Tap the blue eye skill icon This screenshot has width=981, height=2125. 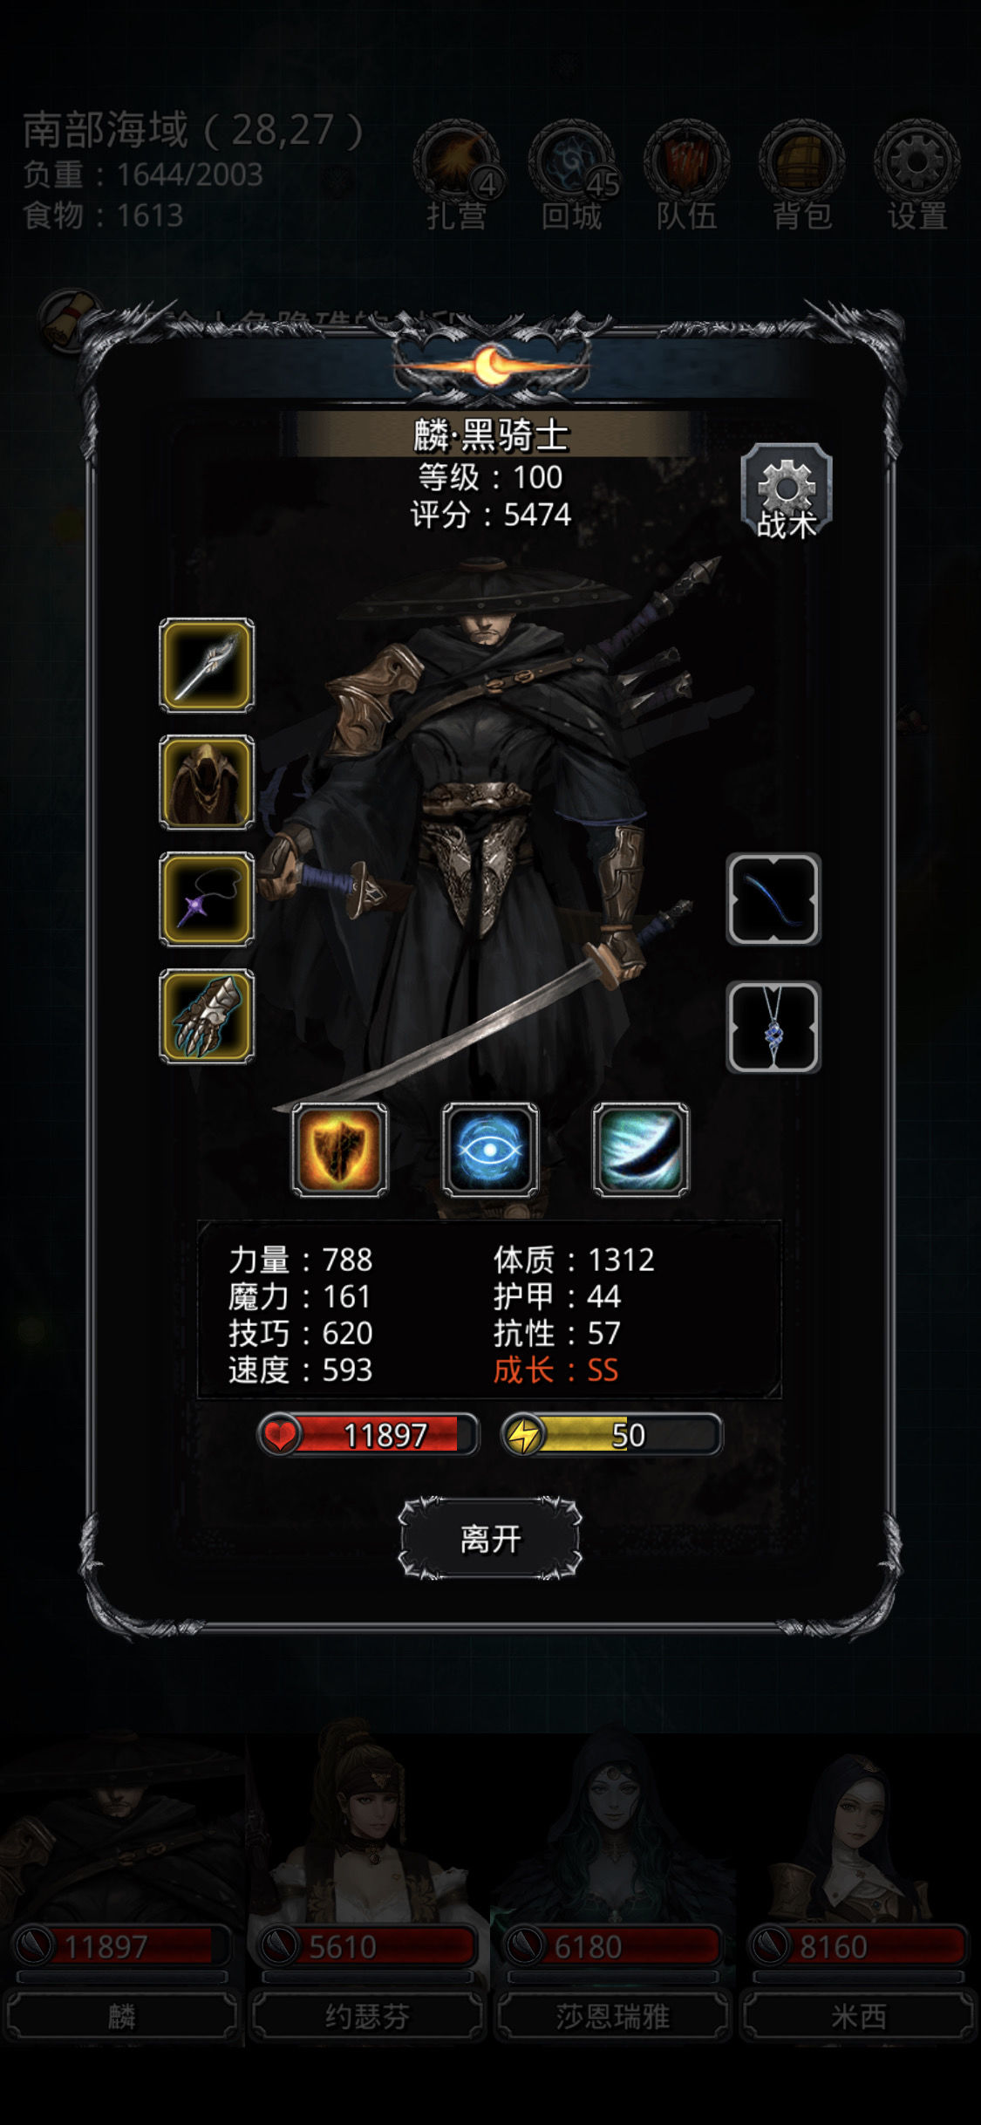coord(490,1149)
